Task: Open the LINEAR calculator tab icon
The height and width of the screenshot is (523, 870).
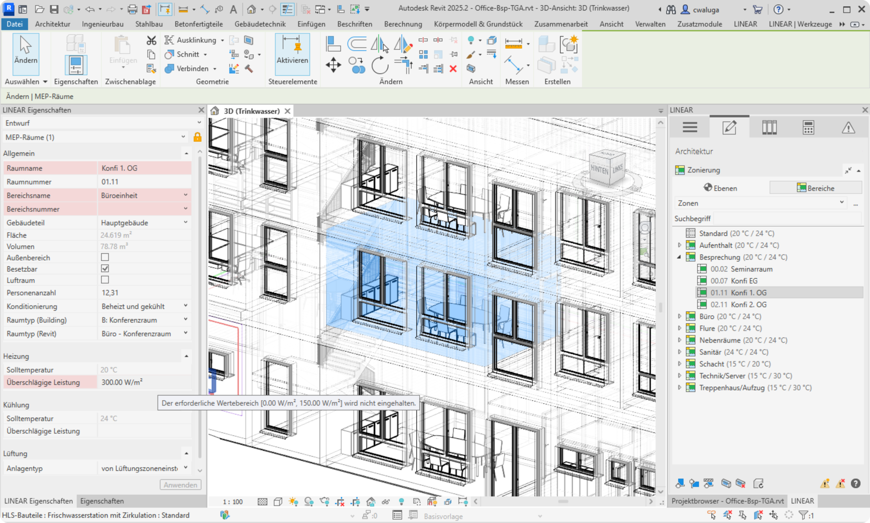Action: (808, 128)
